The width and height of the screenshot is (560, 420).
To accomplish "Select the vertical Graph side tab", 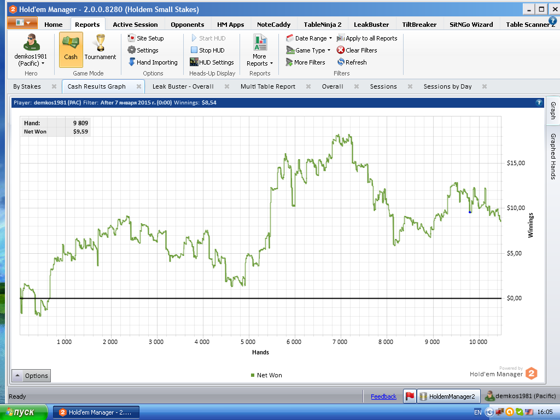I will pyautogui.click(x=553, y=110).
